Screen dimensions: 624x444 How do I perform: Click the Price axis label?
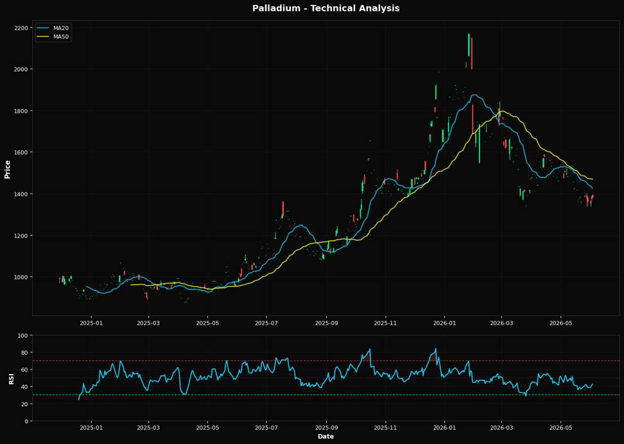pyautogui.click(x=7, y=168)
